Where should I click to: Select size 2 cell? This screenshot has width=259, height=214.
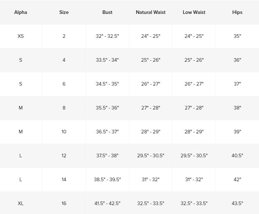(x=64, y=36)
